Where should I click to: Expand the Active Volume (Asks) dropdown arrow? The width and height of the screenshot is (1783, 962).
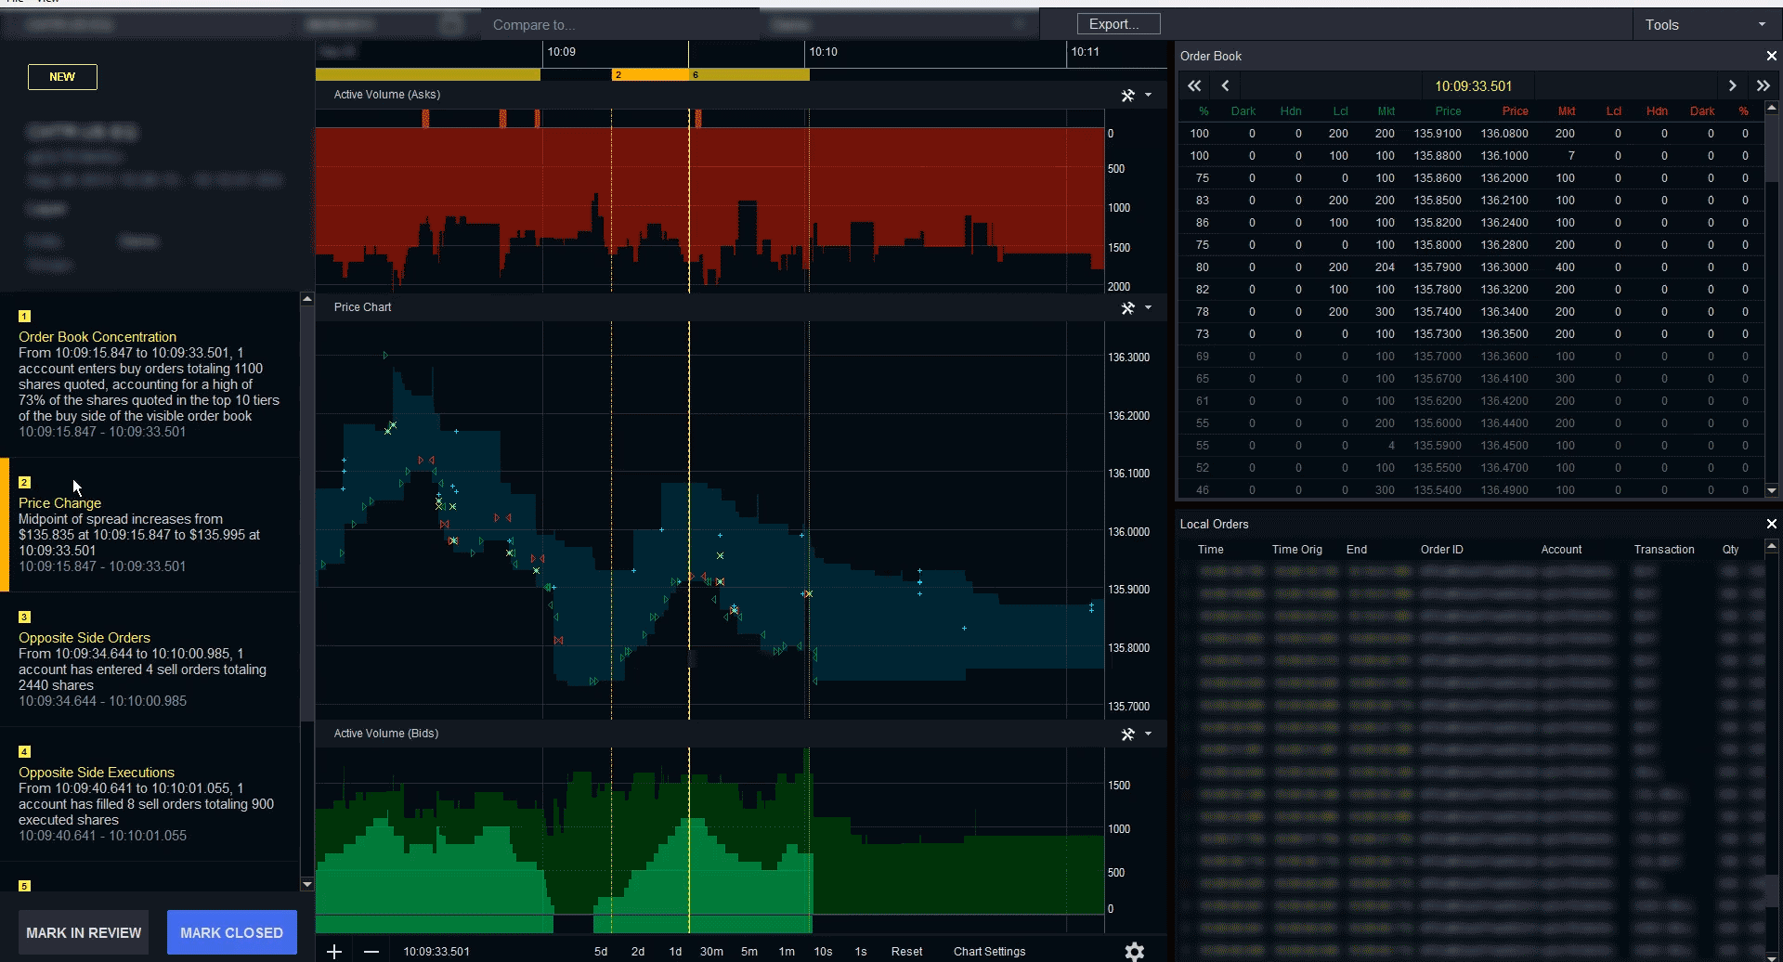[1149, 96]
